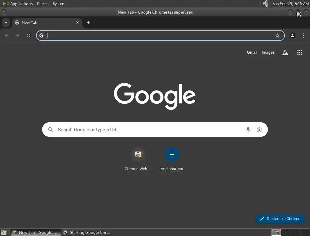Open the Search Labs flask icon

[x=285, y=52]
